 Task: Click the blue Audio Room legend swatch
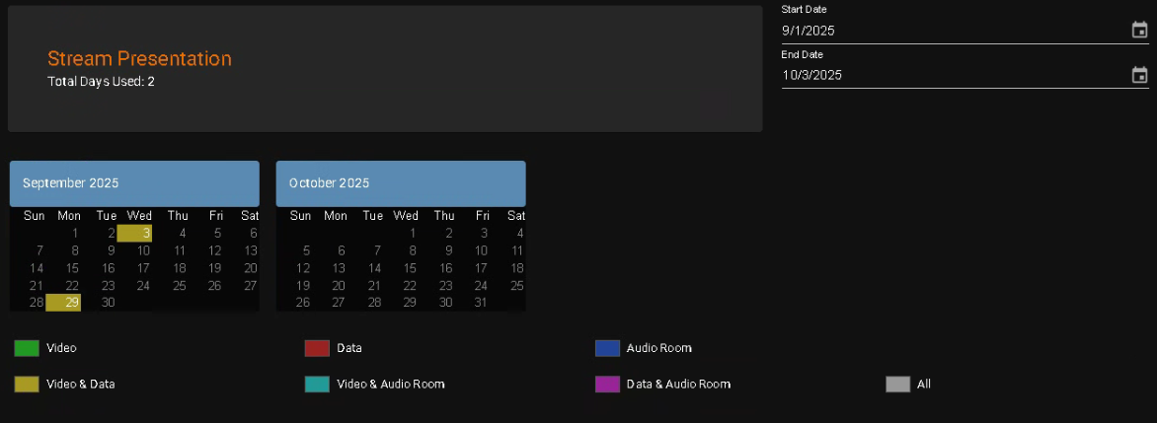(x=607, y=348)
